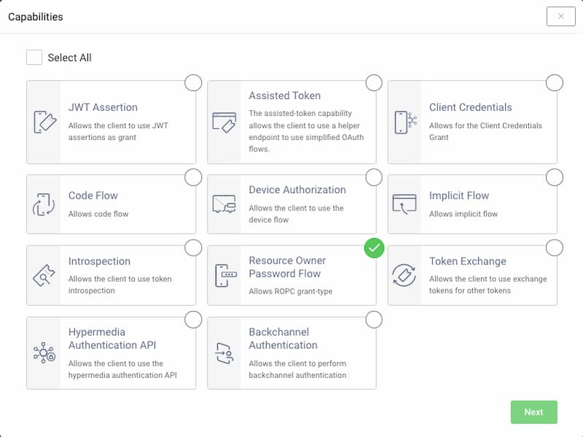The height and width of the screenshot is (437, 583).
Task: Enable the JWT Assertion selection circle
Action: click(x=193, y=82)
